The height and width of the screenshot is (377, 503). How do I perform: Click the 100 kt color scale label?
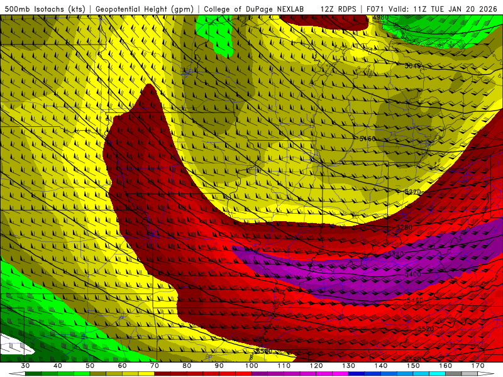(x=252, y=366)
